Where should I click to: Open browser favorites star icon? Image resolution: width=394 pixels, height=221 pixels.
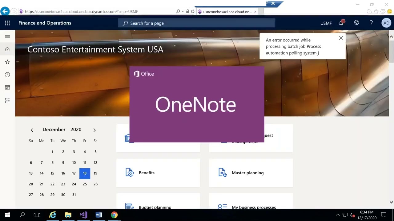pos(376,11)
